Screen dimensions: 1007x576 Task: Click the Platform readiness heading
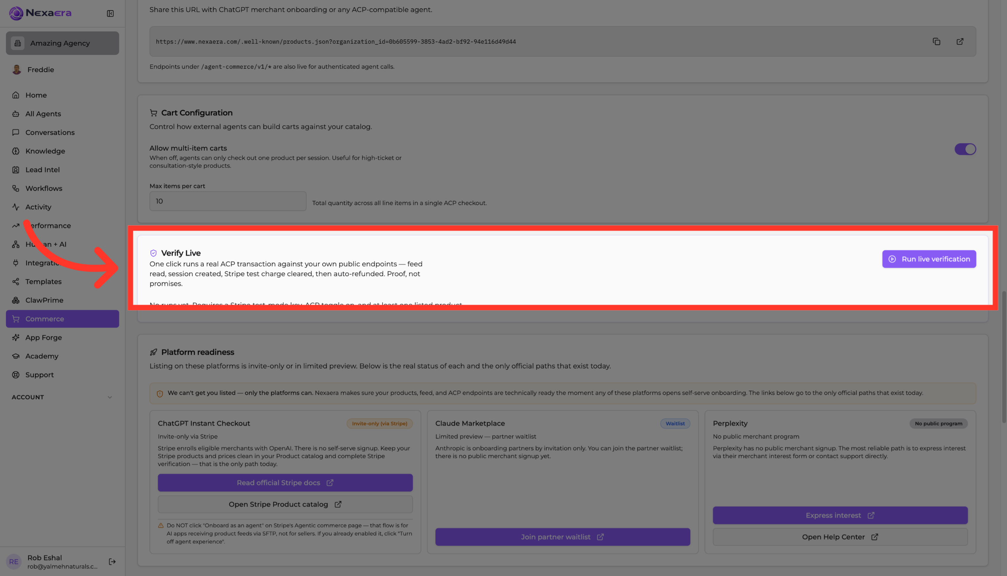(x=197, y=352)
